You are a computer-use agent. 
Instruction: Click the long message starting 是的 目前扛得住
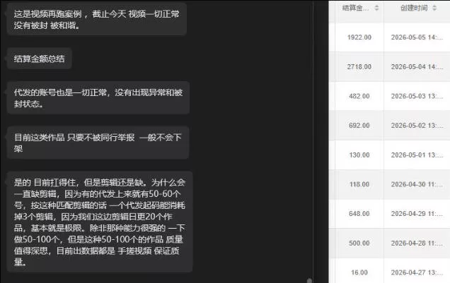99,222
